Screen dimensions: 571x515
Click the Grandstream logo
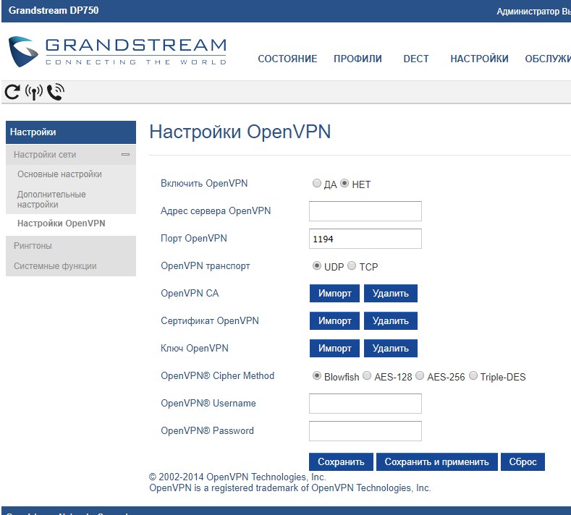[117, 51]
